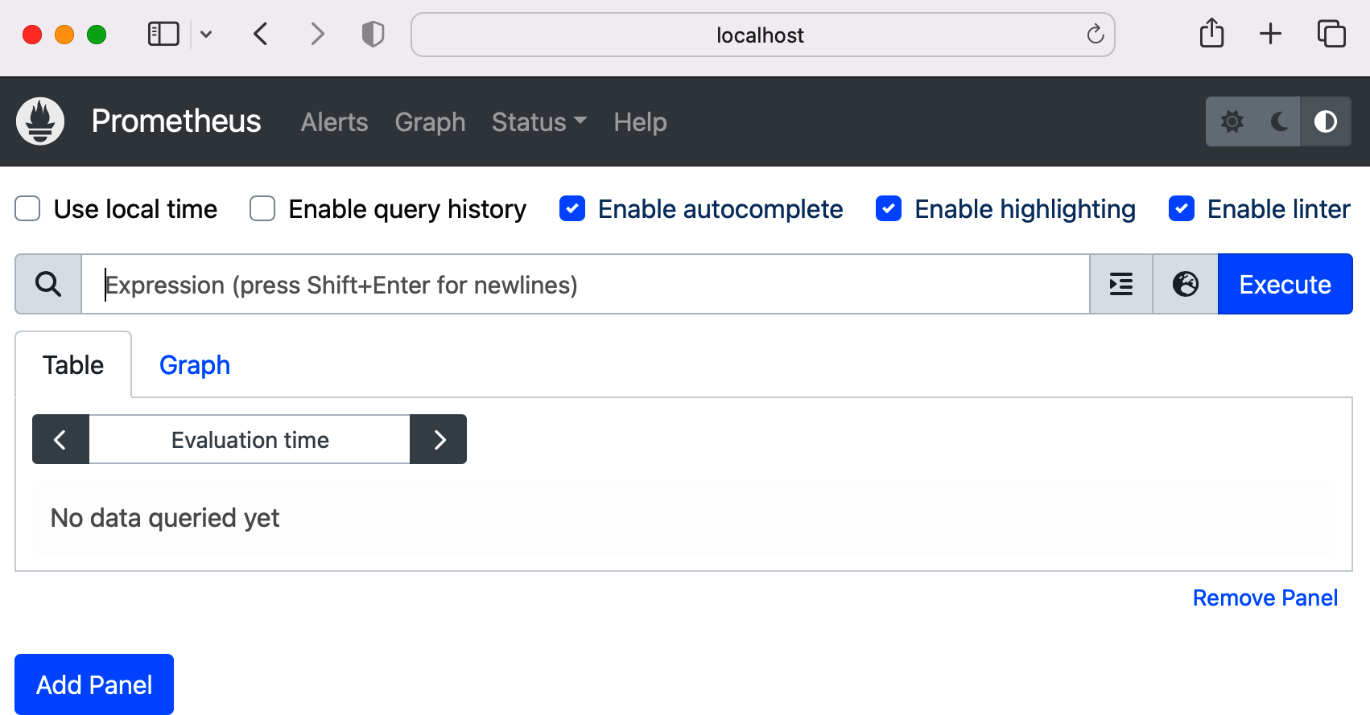Enable Use local time checkbox
Screen dimensions: 1370x715
tap(27, 208)
